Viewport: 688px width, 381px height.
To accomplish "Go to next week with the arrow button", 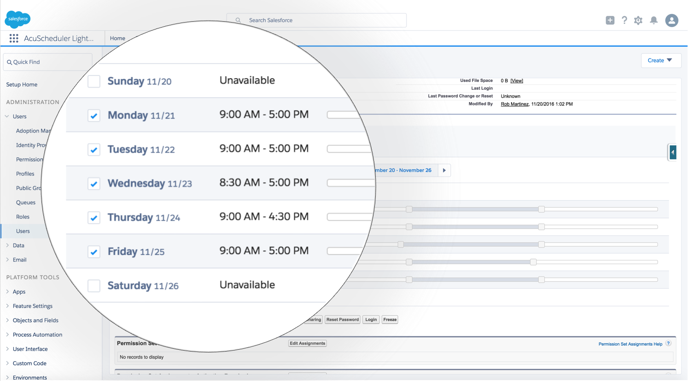I will point(444,170).
